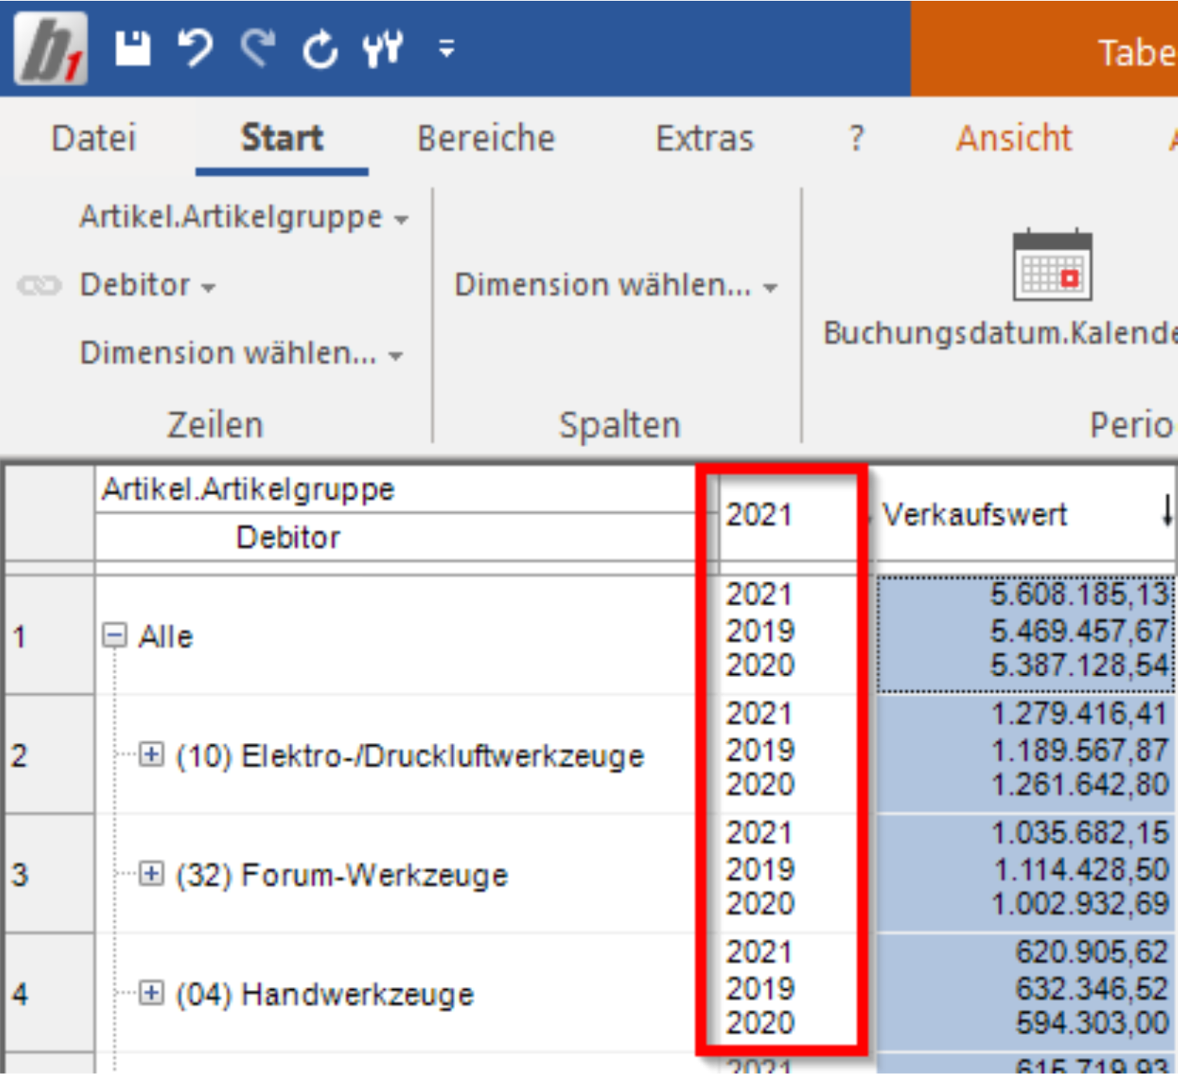Open Dimension wählen dropdown in Spalten group

tap(616, 285)
